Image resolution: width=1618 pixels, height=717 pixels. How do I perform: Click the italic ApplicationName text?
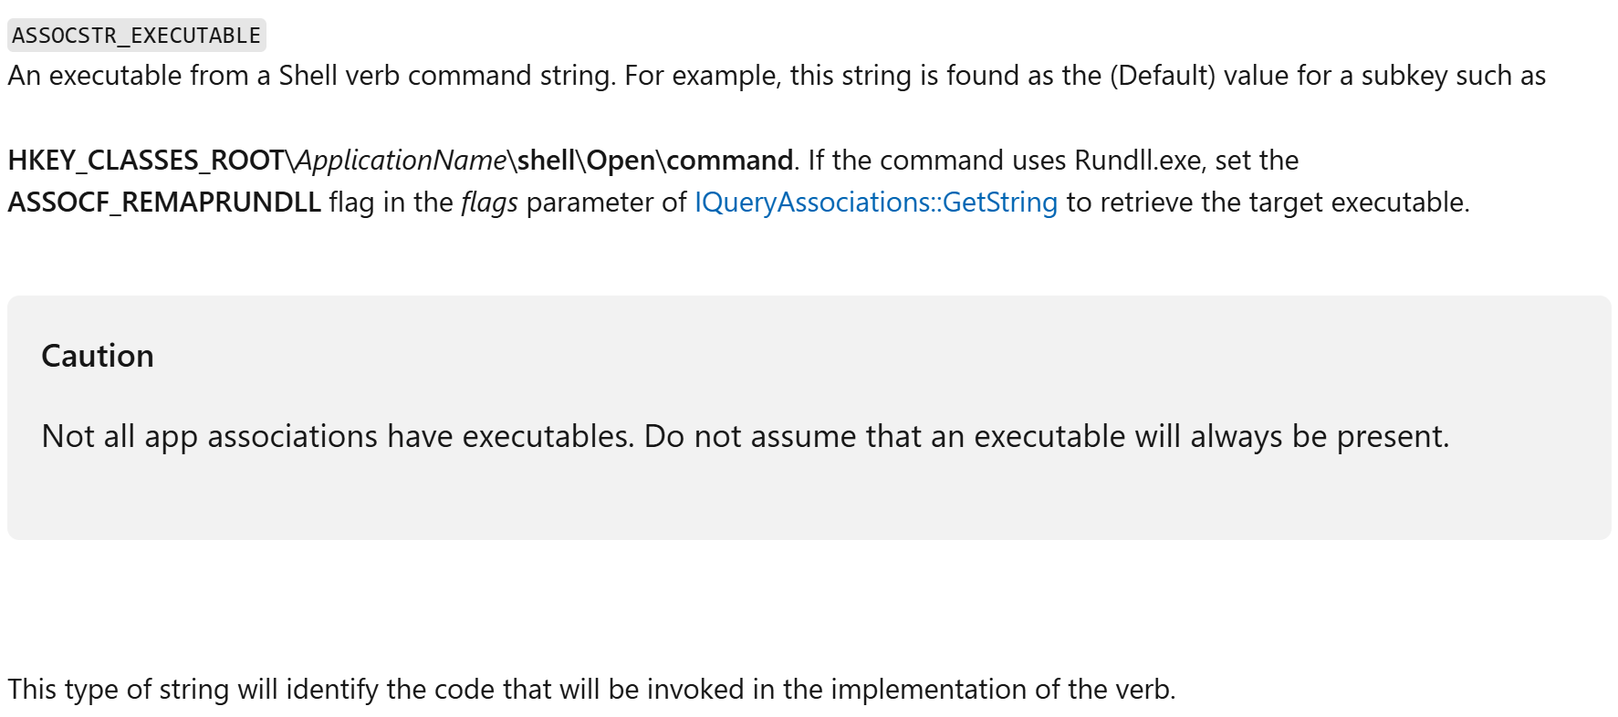(x=402, y=161)
